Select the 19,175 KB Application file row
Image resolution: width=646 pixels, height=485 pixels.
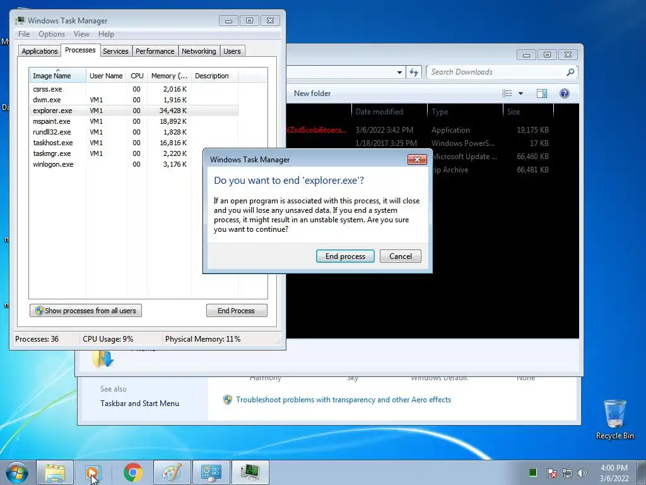(x=420, y=130)
